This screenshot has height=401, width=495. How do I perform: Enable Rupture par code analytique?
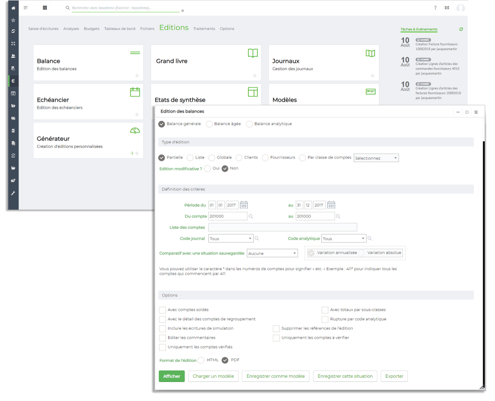point(325,319)
